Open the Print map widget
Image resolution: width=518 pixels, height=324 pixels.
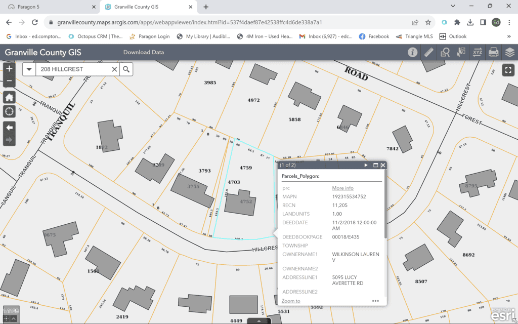pos(493,52)
